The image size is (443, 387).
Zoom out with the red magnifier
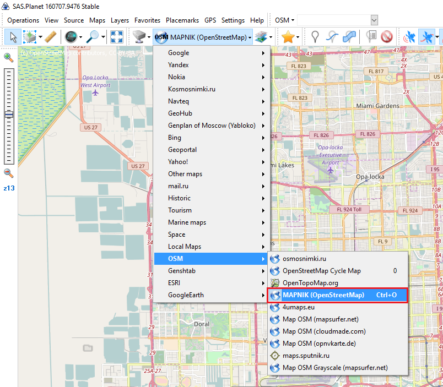tap(8, 173)
